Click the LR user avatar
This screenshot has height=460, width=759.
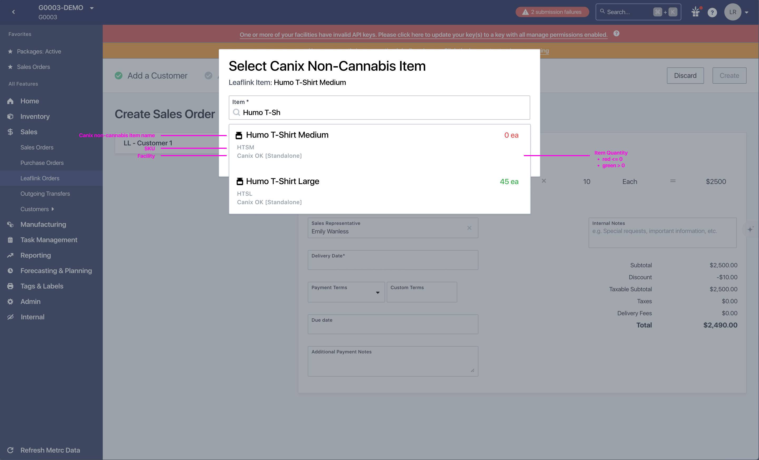click(x=732, y=12)
